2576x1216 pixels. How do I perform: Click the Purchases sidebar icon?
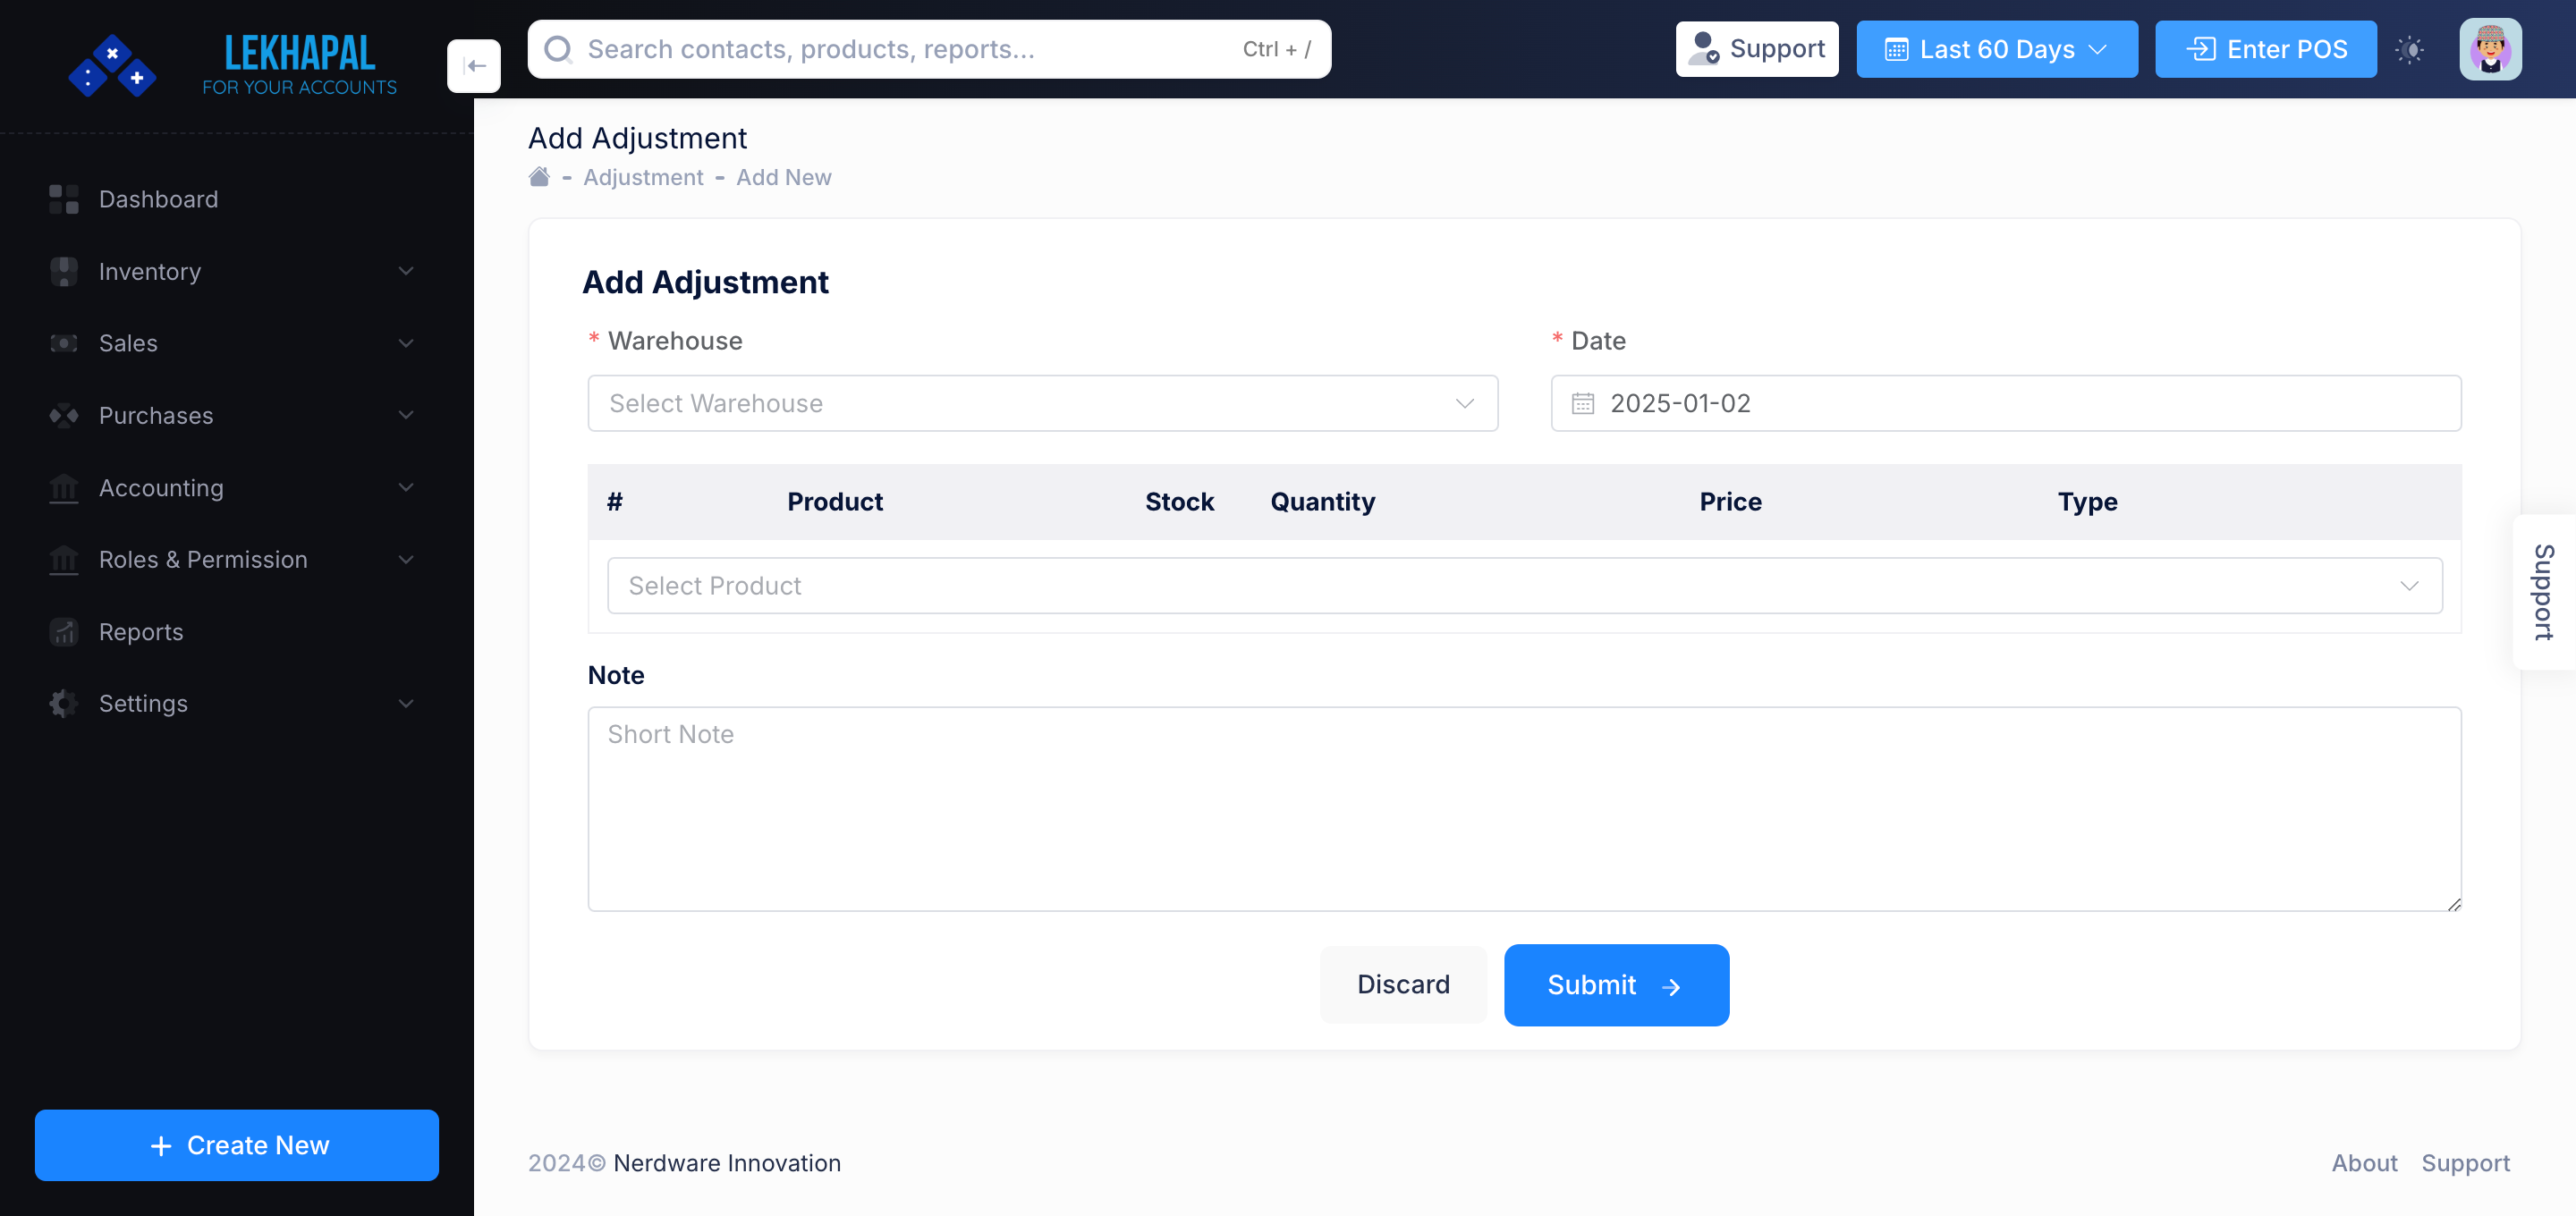pyautogui.click(x=63, y=415)
